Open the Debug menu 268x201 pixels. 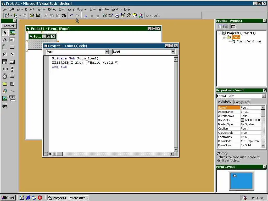(x=52, y=9)
